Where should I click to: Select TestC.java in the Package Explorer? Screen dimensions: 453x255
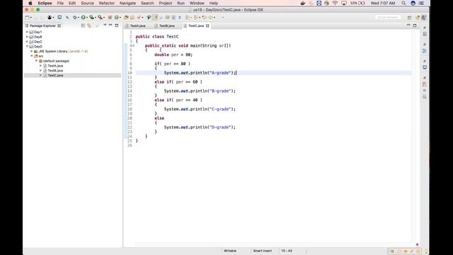click(55, 76)
